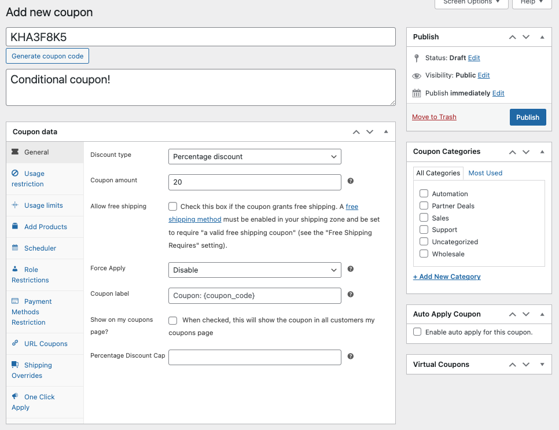Click the Status pin icon
Screen dimensions: 559x430
click(417, 58)
